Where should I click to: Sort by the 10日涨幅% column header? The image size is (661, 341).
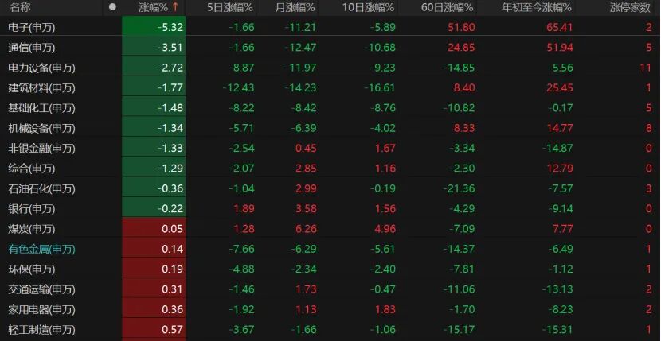(368, 7)
